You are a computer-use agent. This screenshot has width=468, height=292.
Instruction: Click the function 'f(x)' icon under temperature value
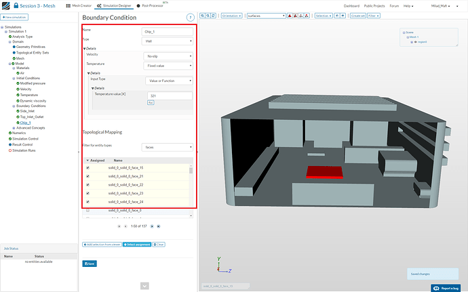pos(151,102)
